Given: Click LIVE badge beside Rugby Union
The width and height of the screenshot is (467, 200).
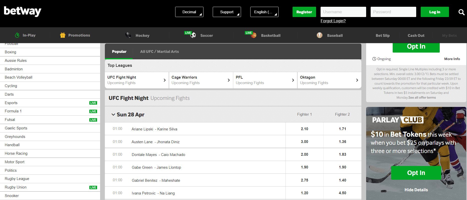Looking at the screenshot, I should click(93, 187).
